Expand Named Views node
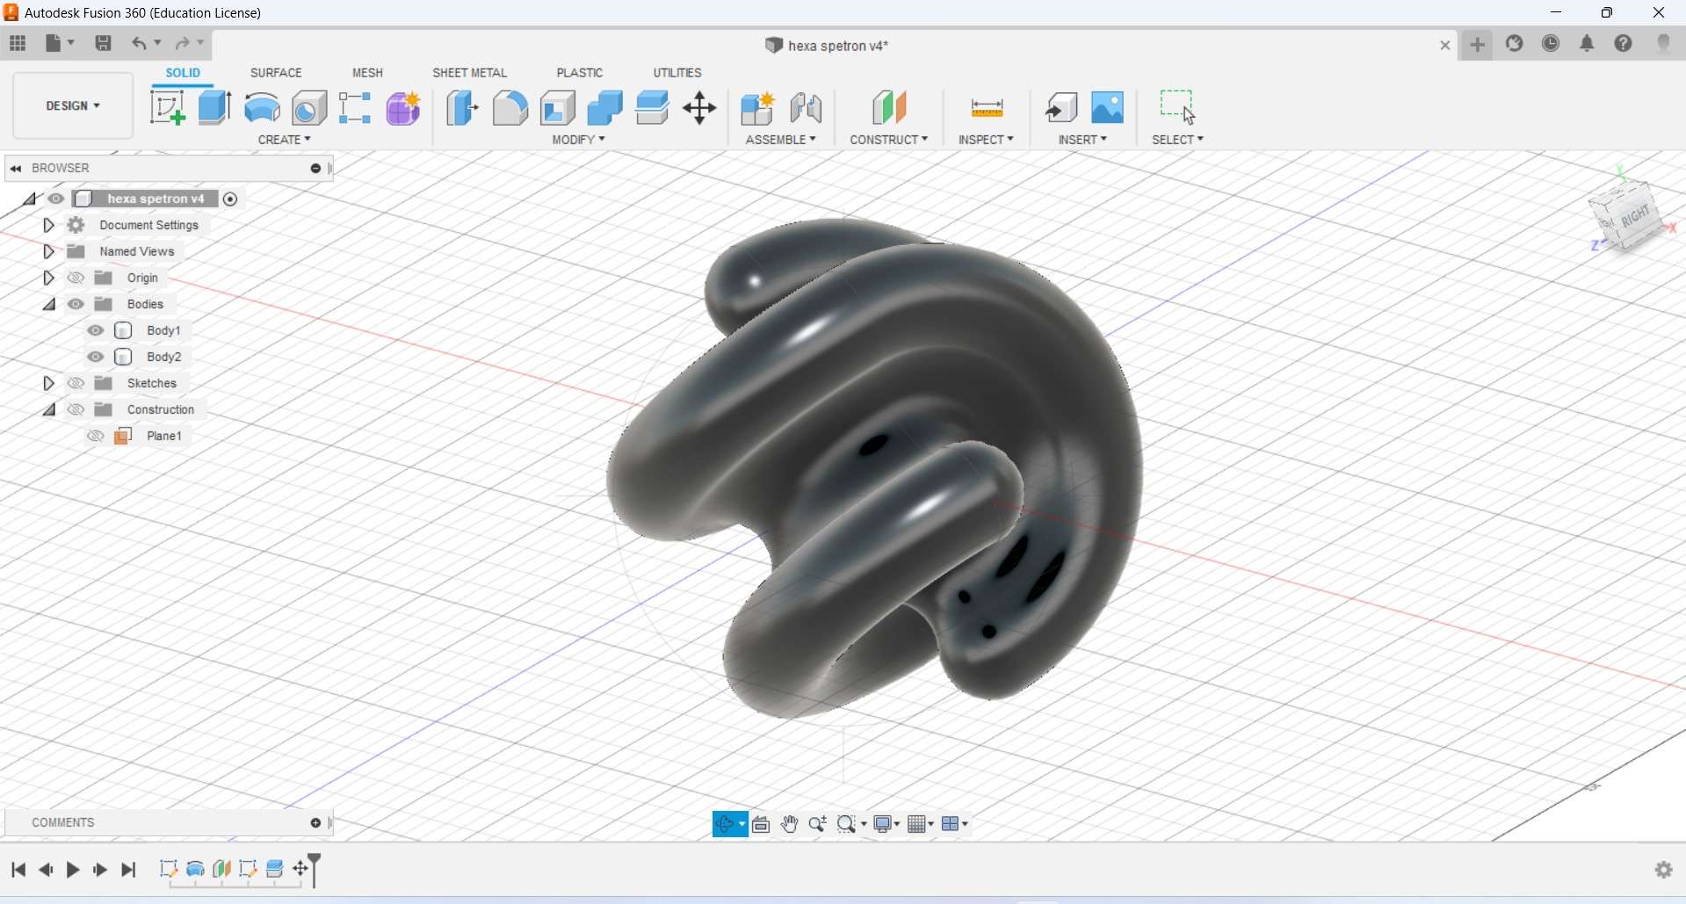 49,251
